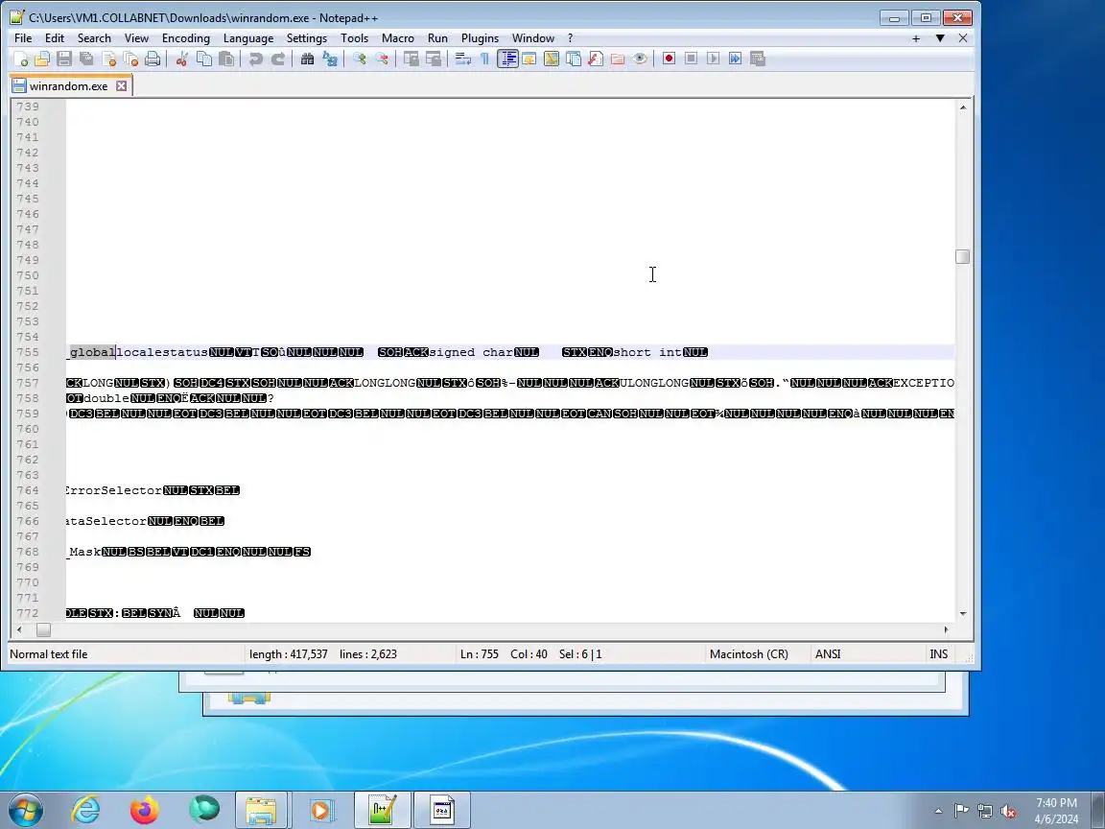1105x829 pixels.
Task: Click the Redo arrow icon
Action: tap(278, 59)
